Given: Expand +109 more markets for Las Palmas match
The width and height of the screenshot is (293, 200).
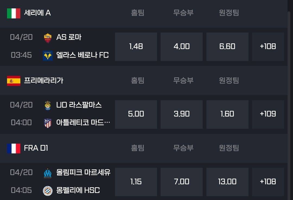Looking at the screenshot, I should coord(268,114).
